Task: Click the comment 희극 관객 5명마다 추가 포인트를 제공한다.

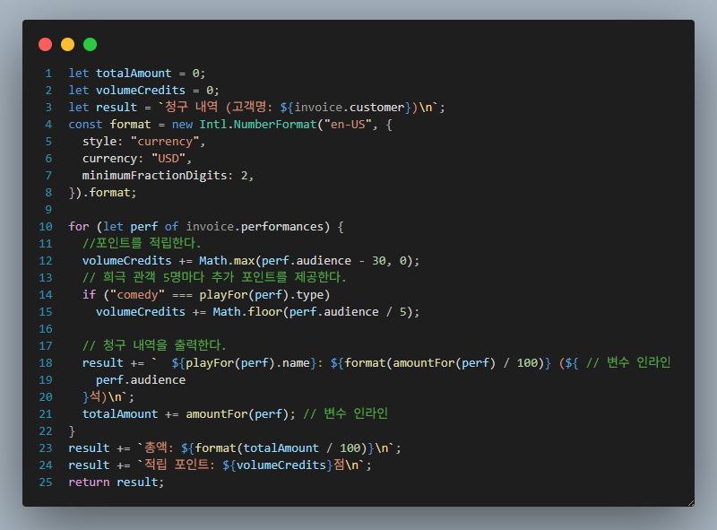Action: [x=214, y=277]
